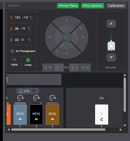Click the chamber temperature icon

pyautogui.click(x=11, y=40)
